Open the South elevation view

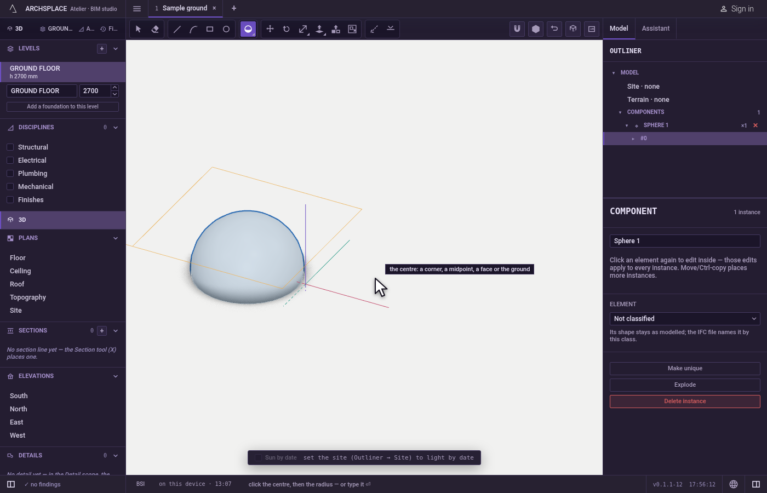[19, 396]
